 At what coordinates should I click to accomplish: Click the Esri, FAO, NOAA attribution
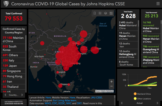(x=104, y=91)
